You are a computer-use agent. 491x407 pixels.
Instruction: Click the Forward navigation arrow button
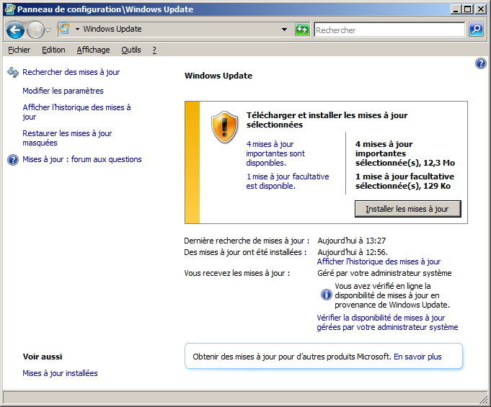[x=35, y=30]
